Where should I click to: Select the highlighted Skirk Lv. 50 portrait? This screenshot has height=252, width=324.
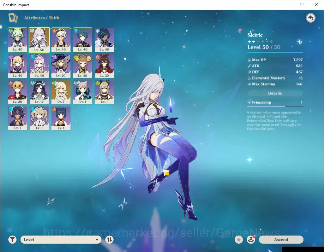39,40
